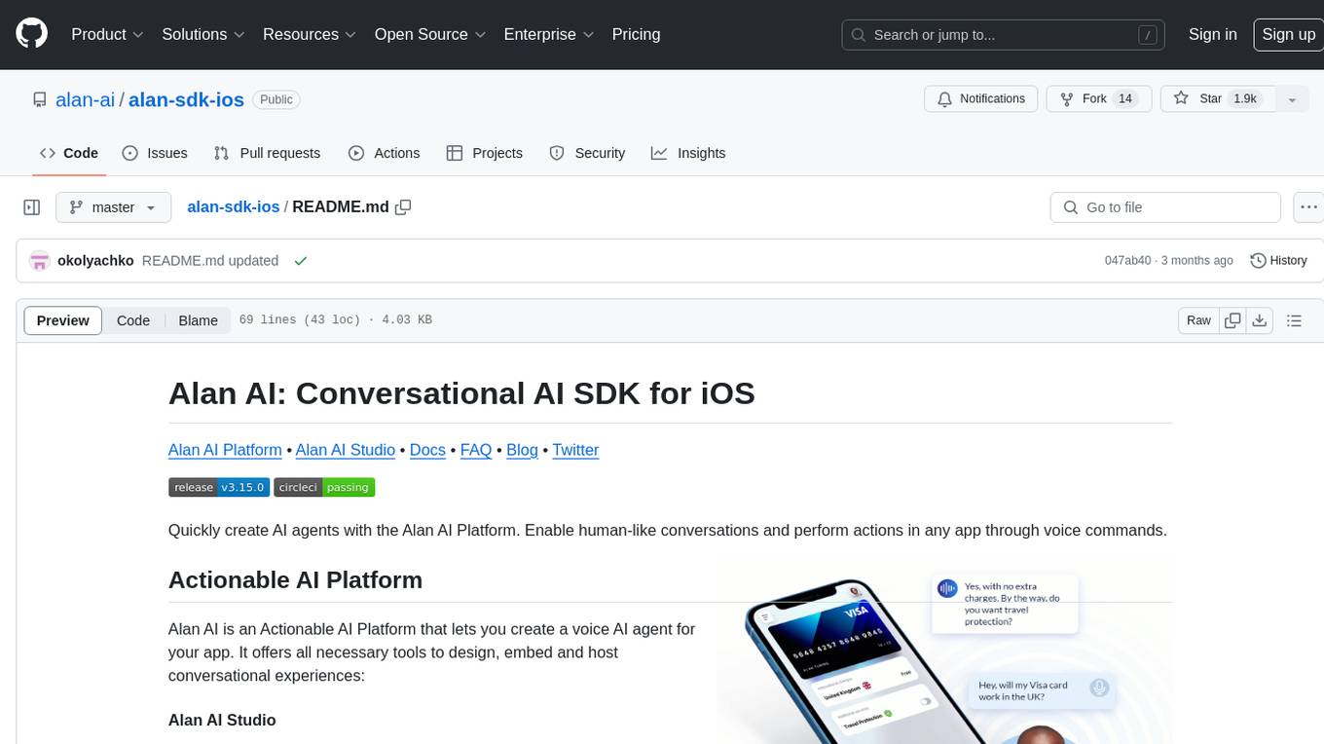
Task: Show the commit check status checkmark
Action: pos(301,261)
